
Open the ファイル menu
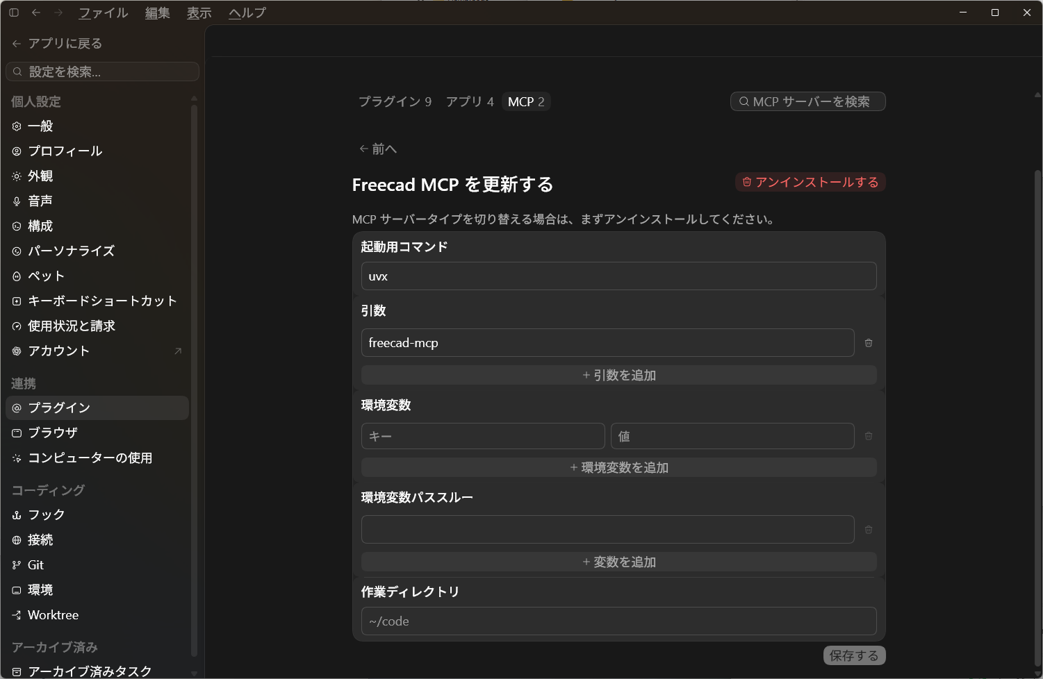104,12
